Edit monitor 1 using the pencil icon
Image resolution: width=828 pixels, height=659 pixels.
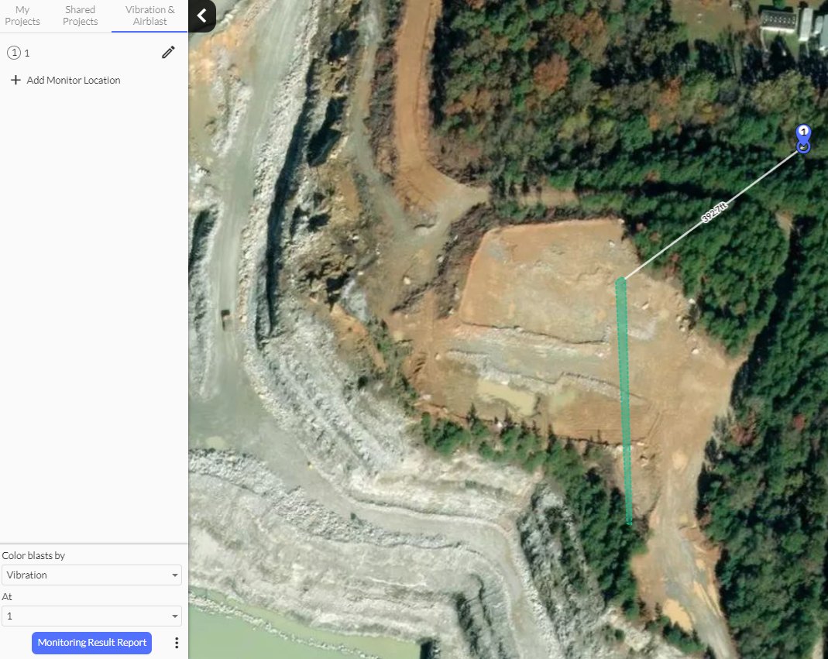[x=168, y=53]
